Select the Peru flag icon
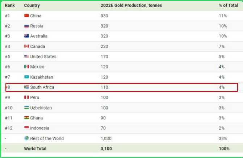Image resolution: width=243 pixels, height=158 pixels. point(26,97)
